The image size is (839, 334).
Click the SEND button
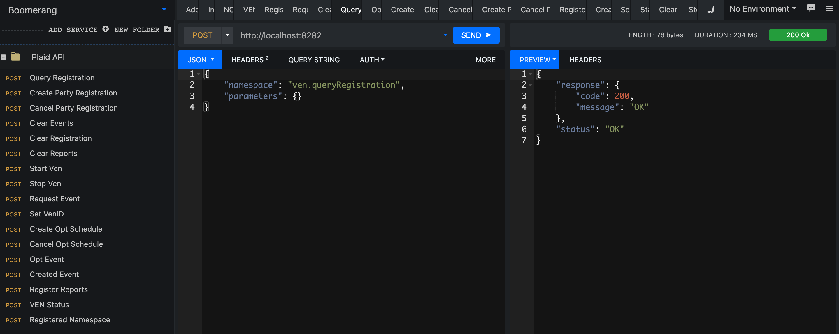tap(476, 35)
